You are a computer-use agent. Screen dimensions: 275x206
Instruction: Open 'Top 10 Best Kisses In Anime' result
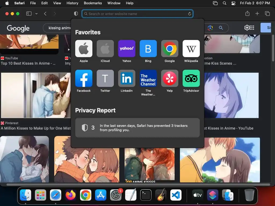point(28,63)
